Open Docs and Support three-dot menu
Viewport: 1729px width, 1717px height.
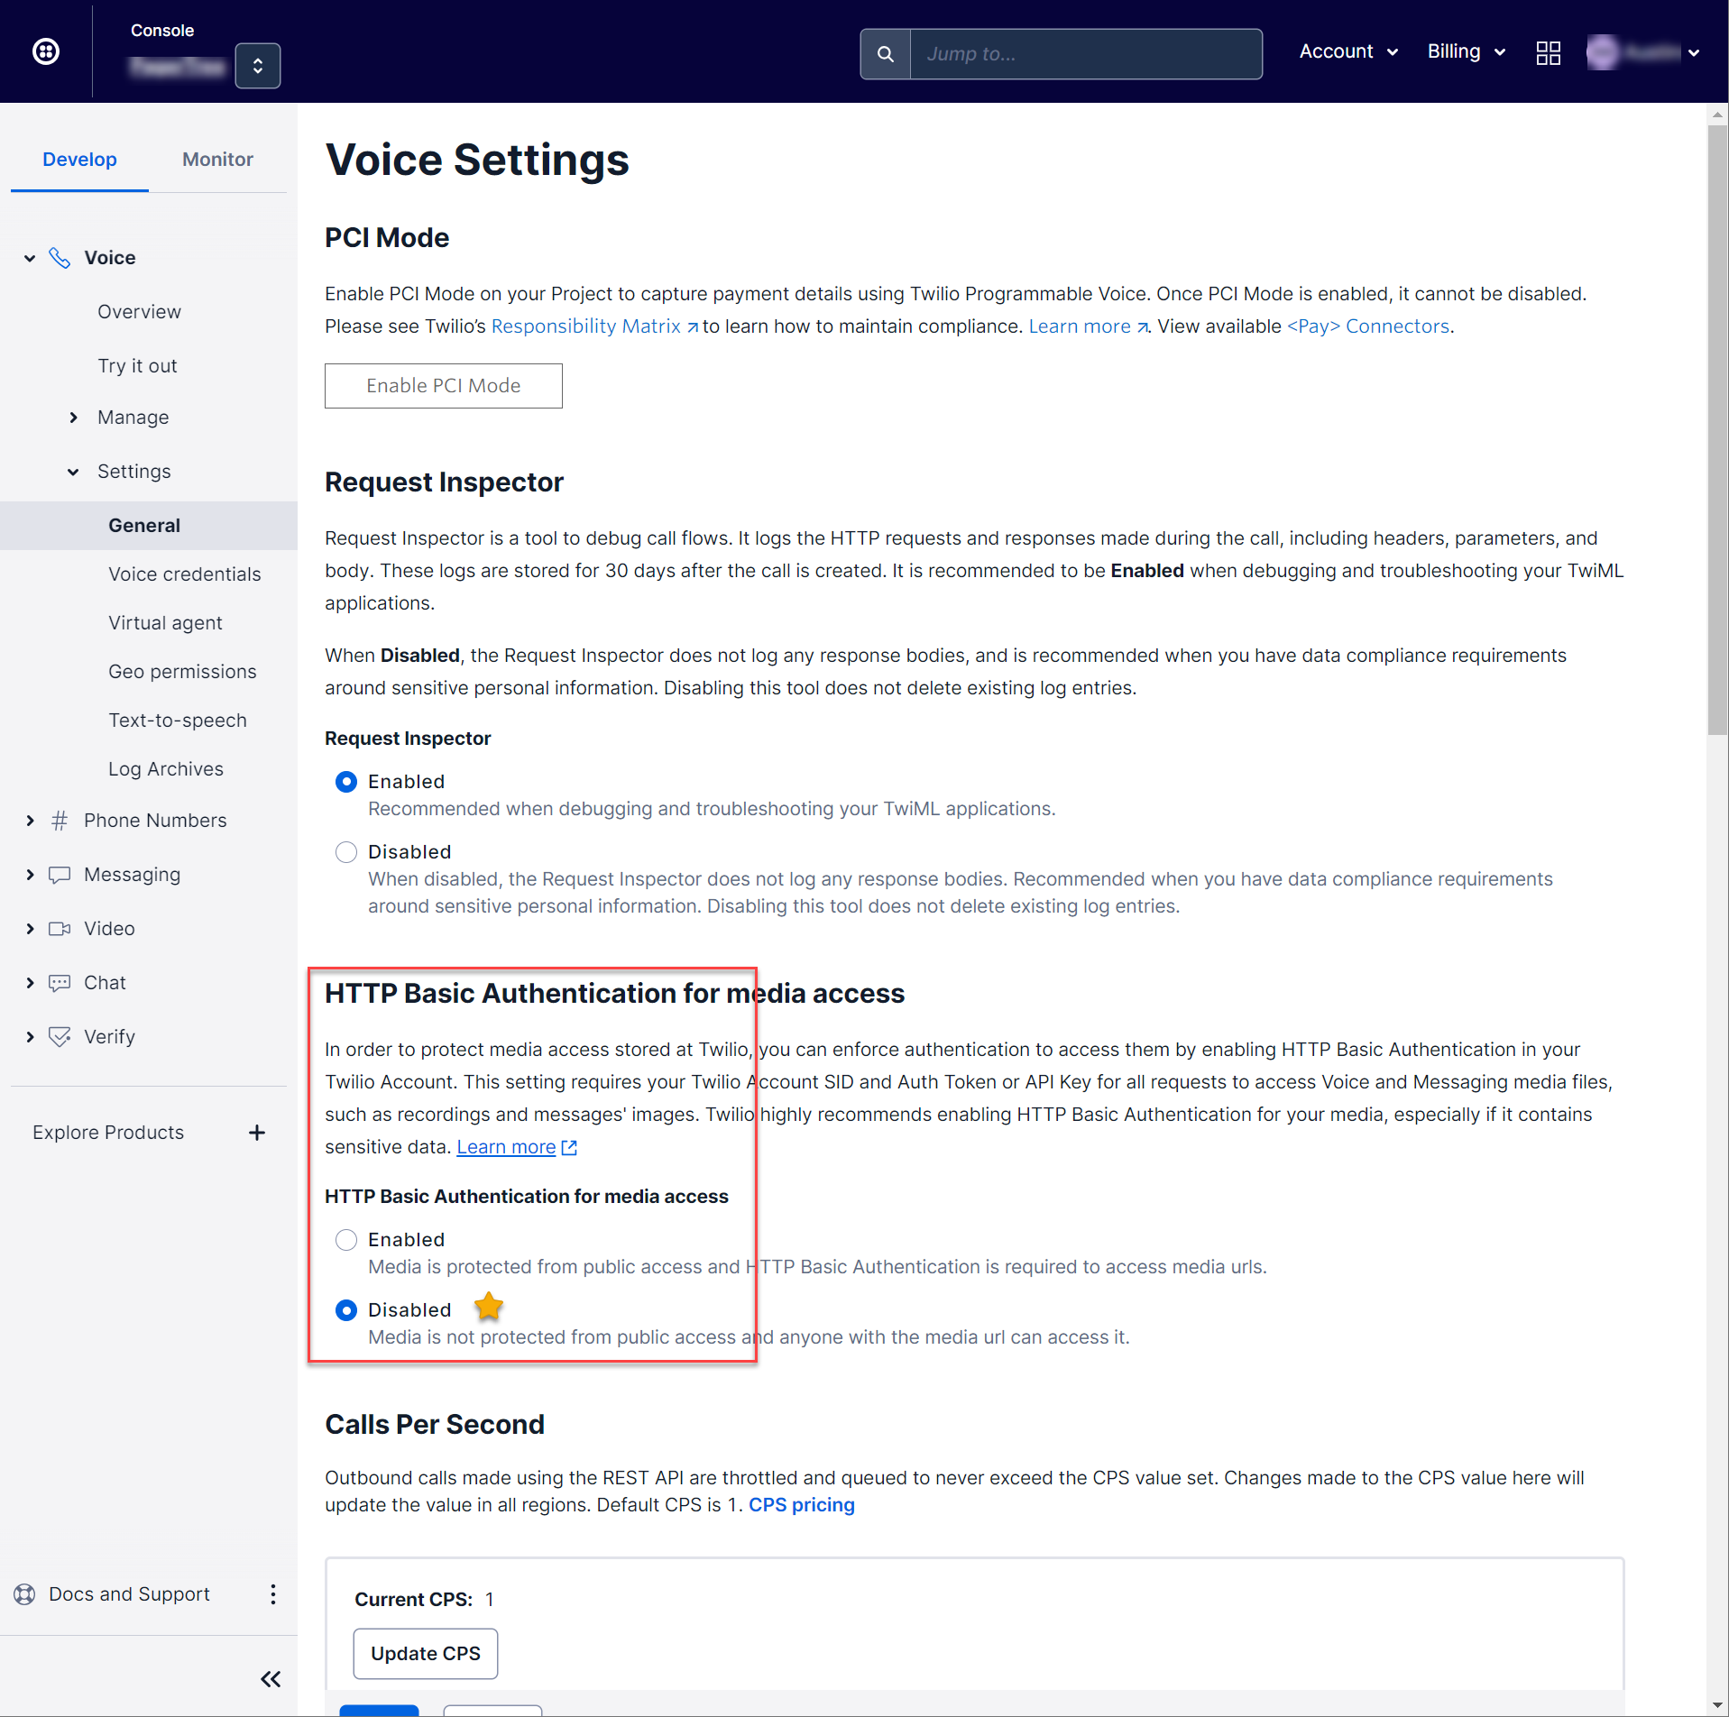[x=272, y=1594]
